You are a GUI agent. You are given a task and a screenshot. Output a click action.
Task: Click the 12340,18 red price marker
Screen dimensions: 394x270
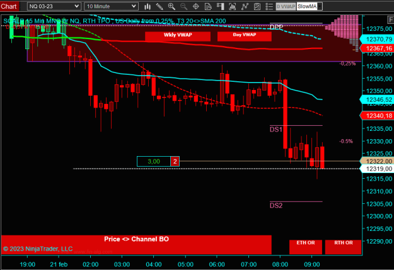(x=377, y=116)
